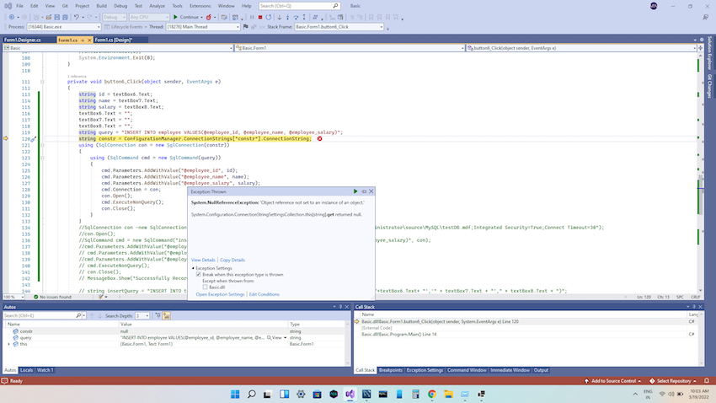This screenshot has width=716, height=403.
Task: Click the user account avatar icon
Action: click(654, 6)
